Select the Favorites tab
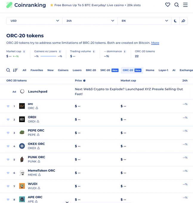Screen dimensions: 193x203 pos(37,70)
